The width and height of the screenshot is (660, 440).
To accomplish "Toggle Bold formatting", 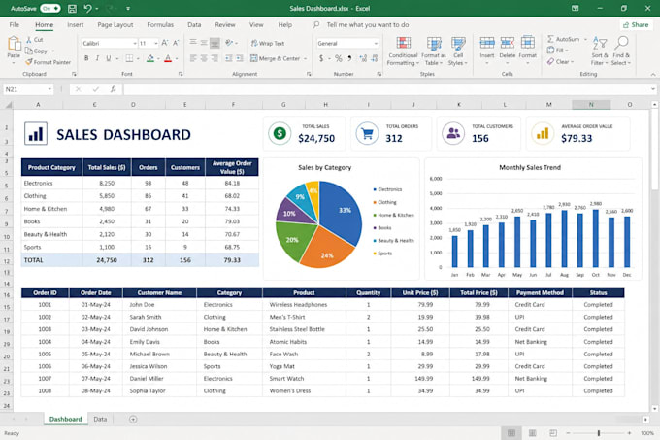I will 86,58.
